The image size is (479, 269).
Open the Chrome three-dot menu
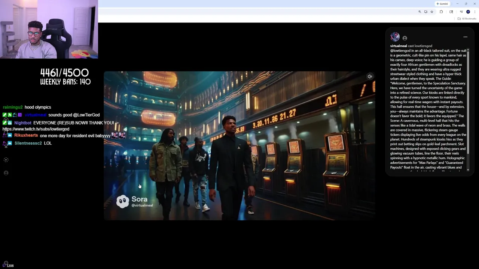(475, 12)
